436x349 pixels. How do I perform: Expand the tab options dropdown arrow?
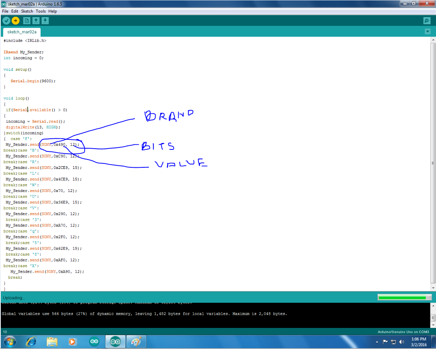[x=428, y=32]
